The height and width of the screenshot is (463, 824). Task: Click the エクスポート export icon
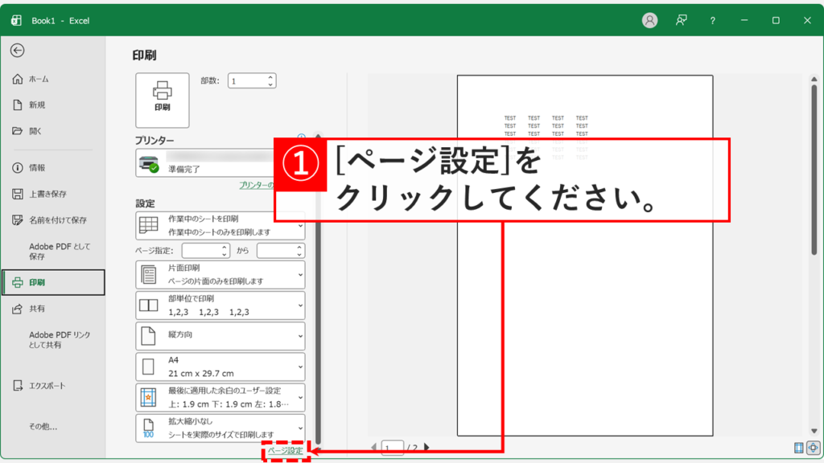pyautogui.click(x=18, y=386)
